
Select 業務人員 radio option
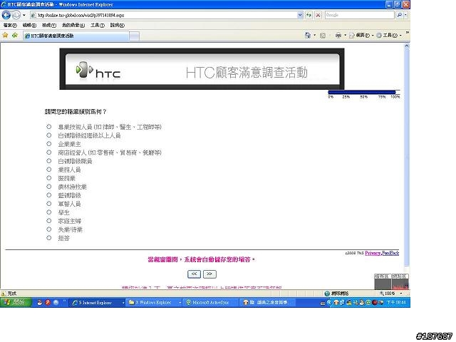pyautogui.click(x=49, y=170)
